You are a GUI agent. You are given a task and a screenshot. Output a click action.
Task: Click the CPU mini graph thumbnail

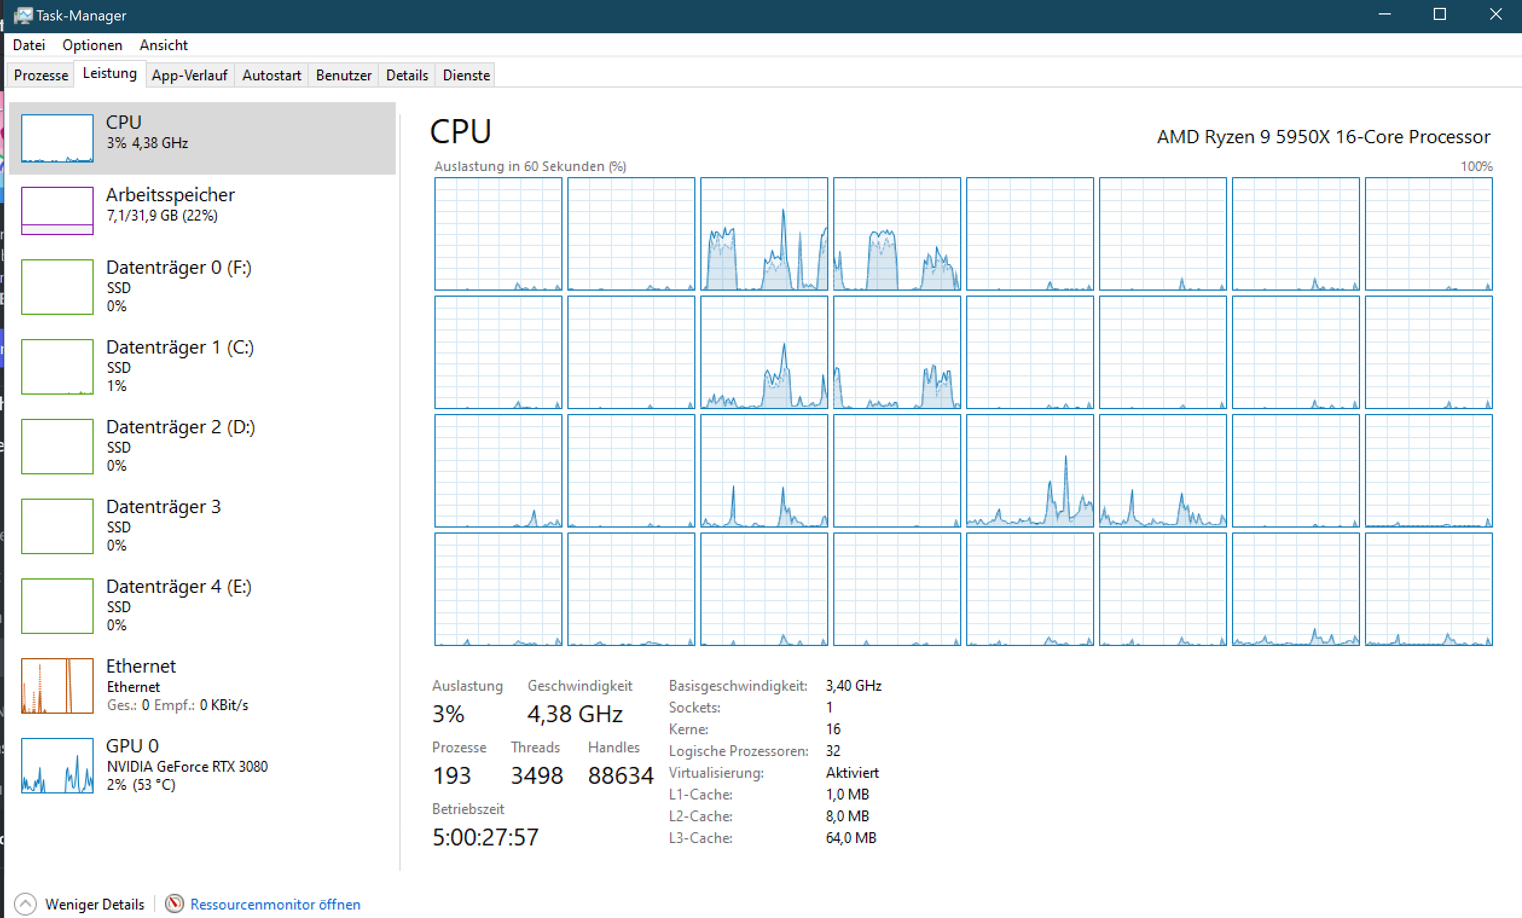pyautogui.click(x=57, y=138)
